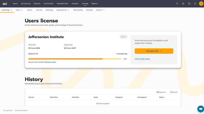Sort by Unassigned column header
Image resolution: width=204 pixels, height=114 pixels.
[x=142, y=97]
